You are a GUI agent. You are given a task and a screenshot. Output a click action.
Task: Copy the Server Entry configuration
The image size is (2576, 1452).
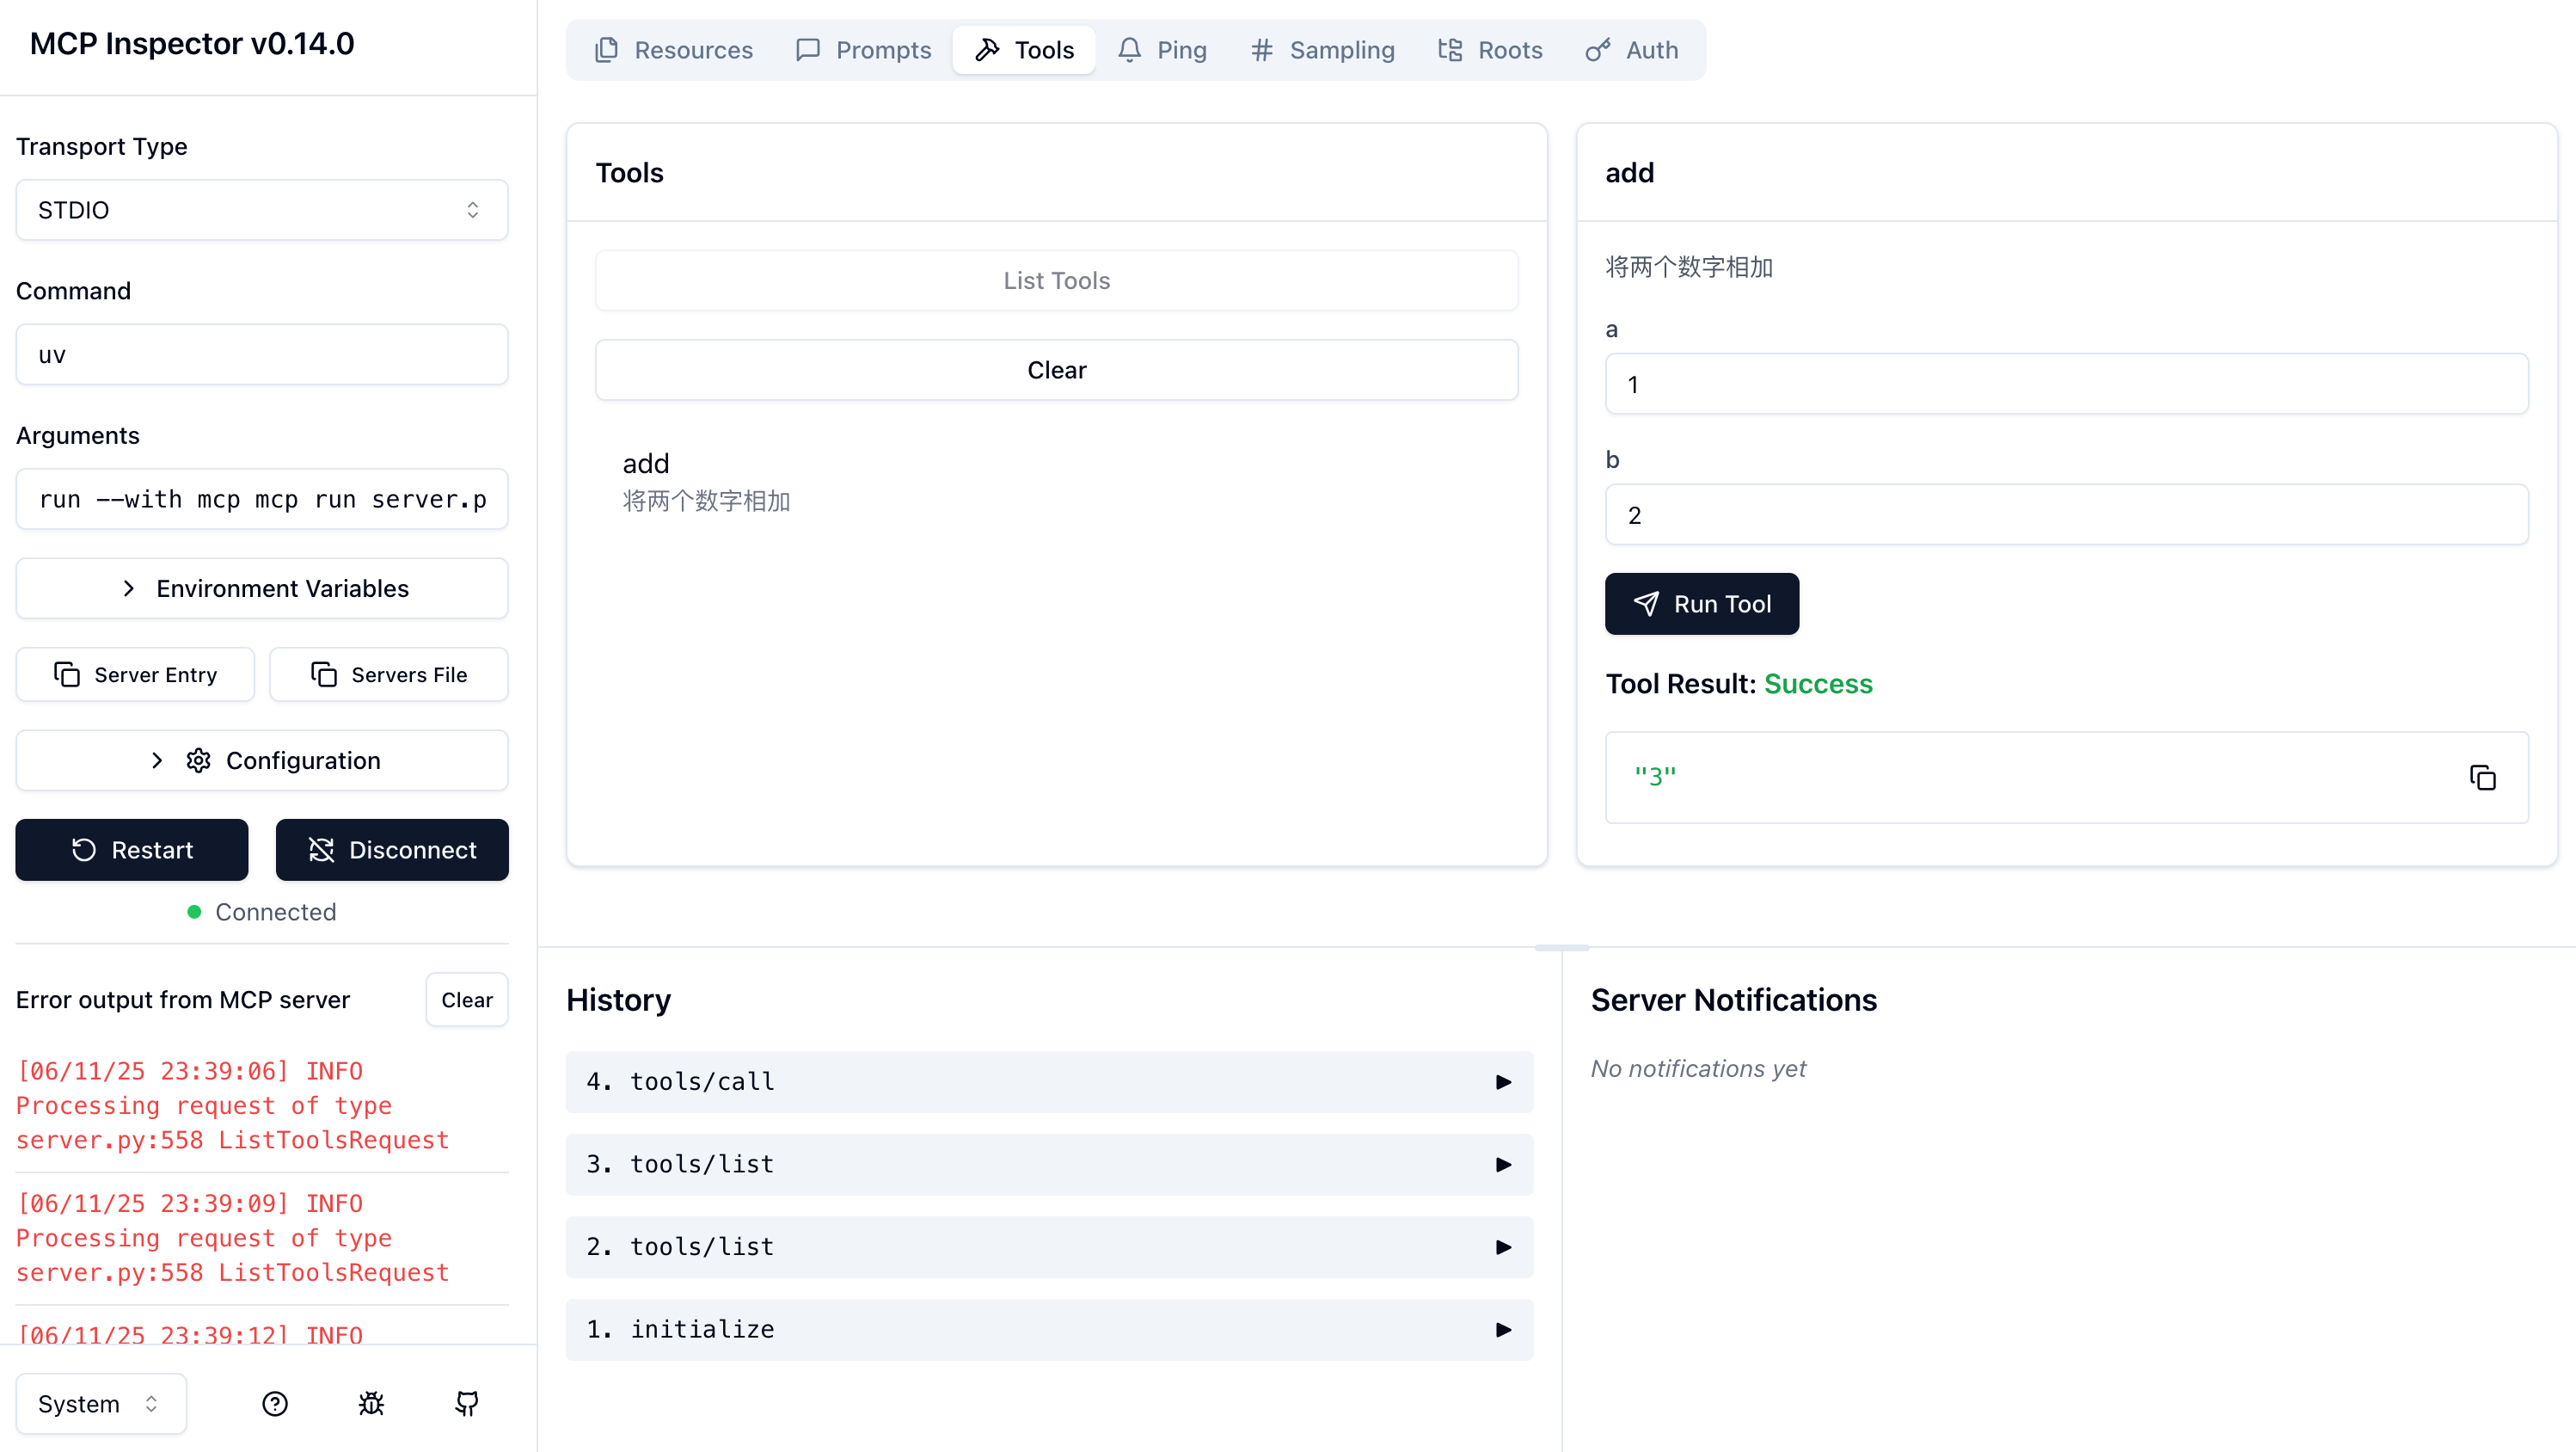pyautogui.click(x=135, y=674)
